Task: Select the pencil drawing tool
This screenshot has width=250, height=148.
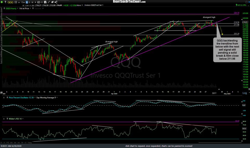Action: pyautogui.click(x=49, y=2)
